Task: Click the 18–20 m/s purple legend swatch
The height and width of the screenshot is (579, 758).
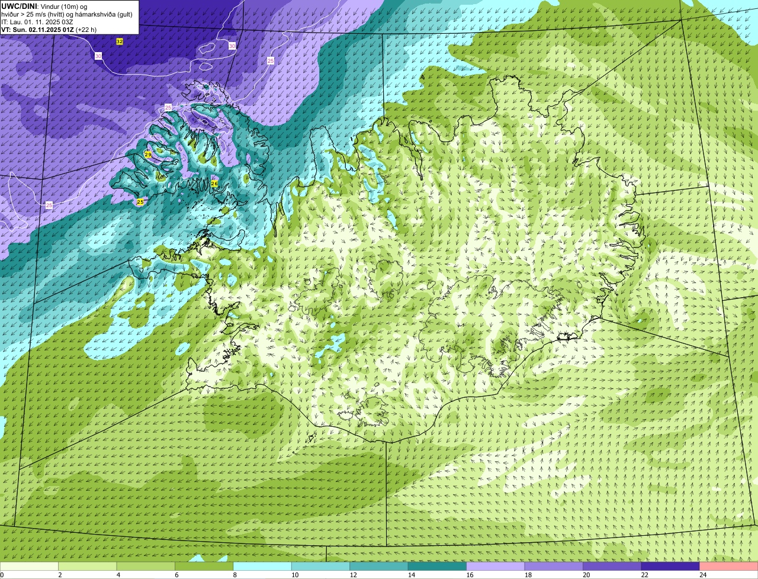Action: [x=554, y=566]
